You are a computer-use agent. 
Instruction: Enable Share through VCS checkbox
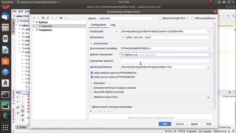point(160,18)
